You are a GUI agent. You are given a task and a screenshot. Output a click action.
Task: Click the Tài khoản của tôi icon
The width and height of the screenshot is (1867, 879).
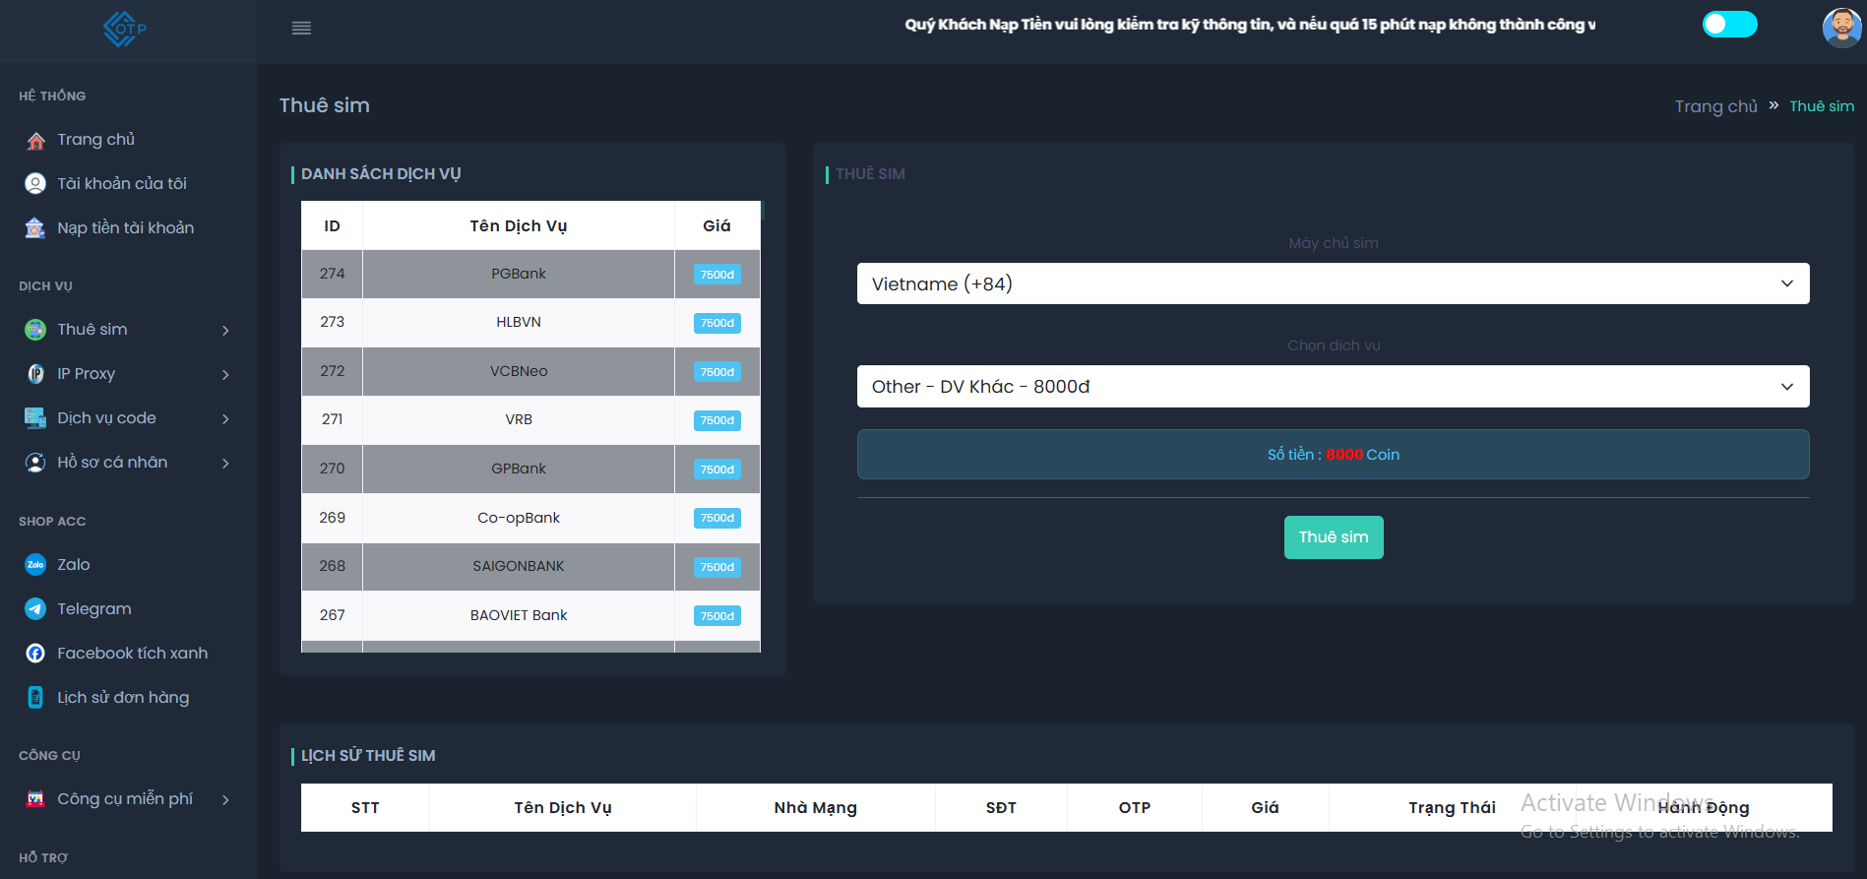(x=35, y=184)
